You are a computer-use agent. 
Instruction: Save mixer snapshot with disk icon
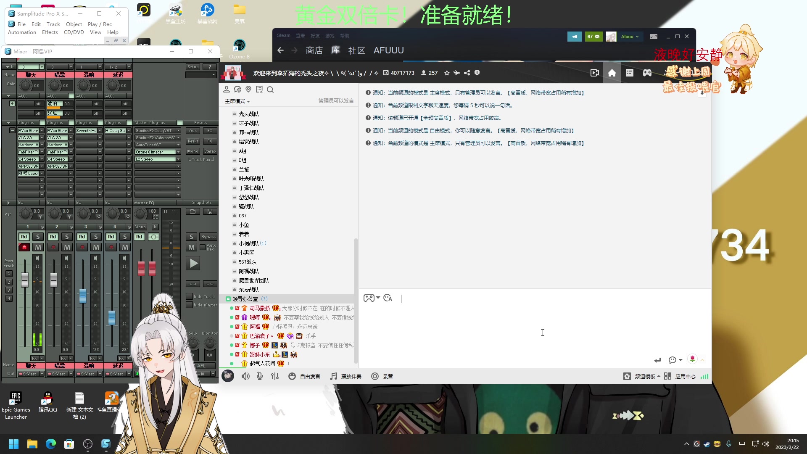click(210, 211)
